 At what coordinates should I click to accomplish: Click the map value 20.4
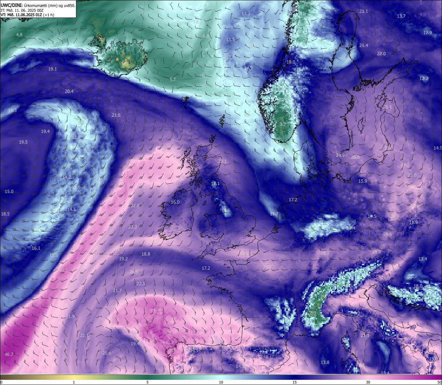pyautogui.click(x=69, y=92)
